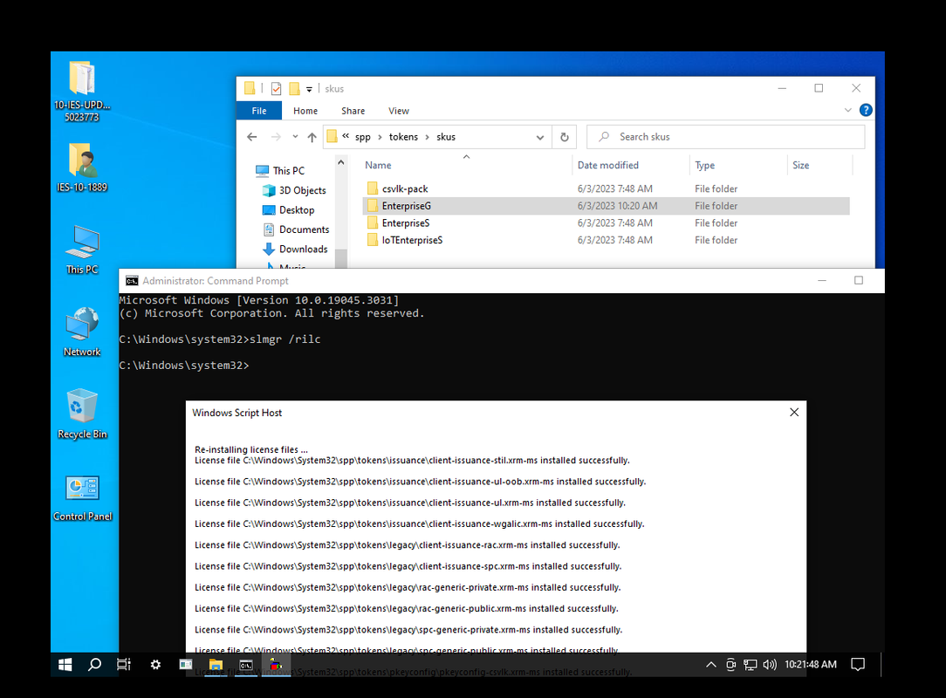
Task: Select the IES-10-1889 user folder icon
Action: pyautogui.click(x=82, y=168)
